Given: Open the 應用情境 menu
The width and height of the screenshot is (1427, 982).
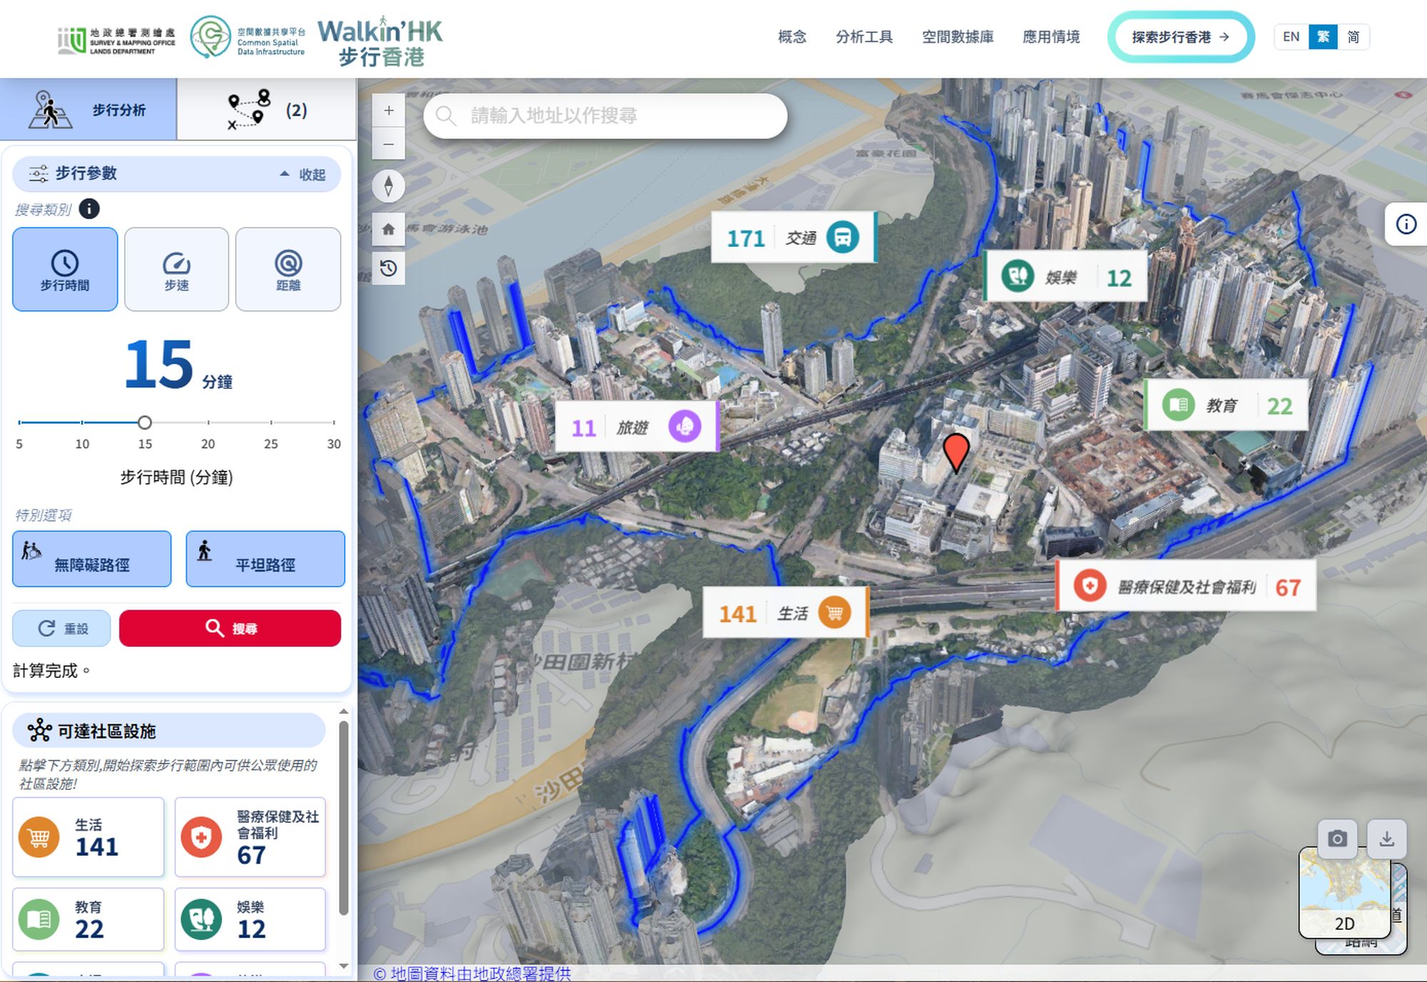Looking at the screenshot, I should tap(1051, 37).
